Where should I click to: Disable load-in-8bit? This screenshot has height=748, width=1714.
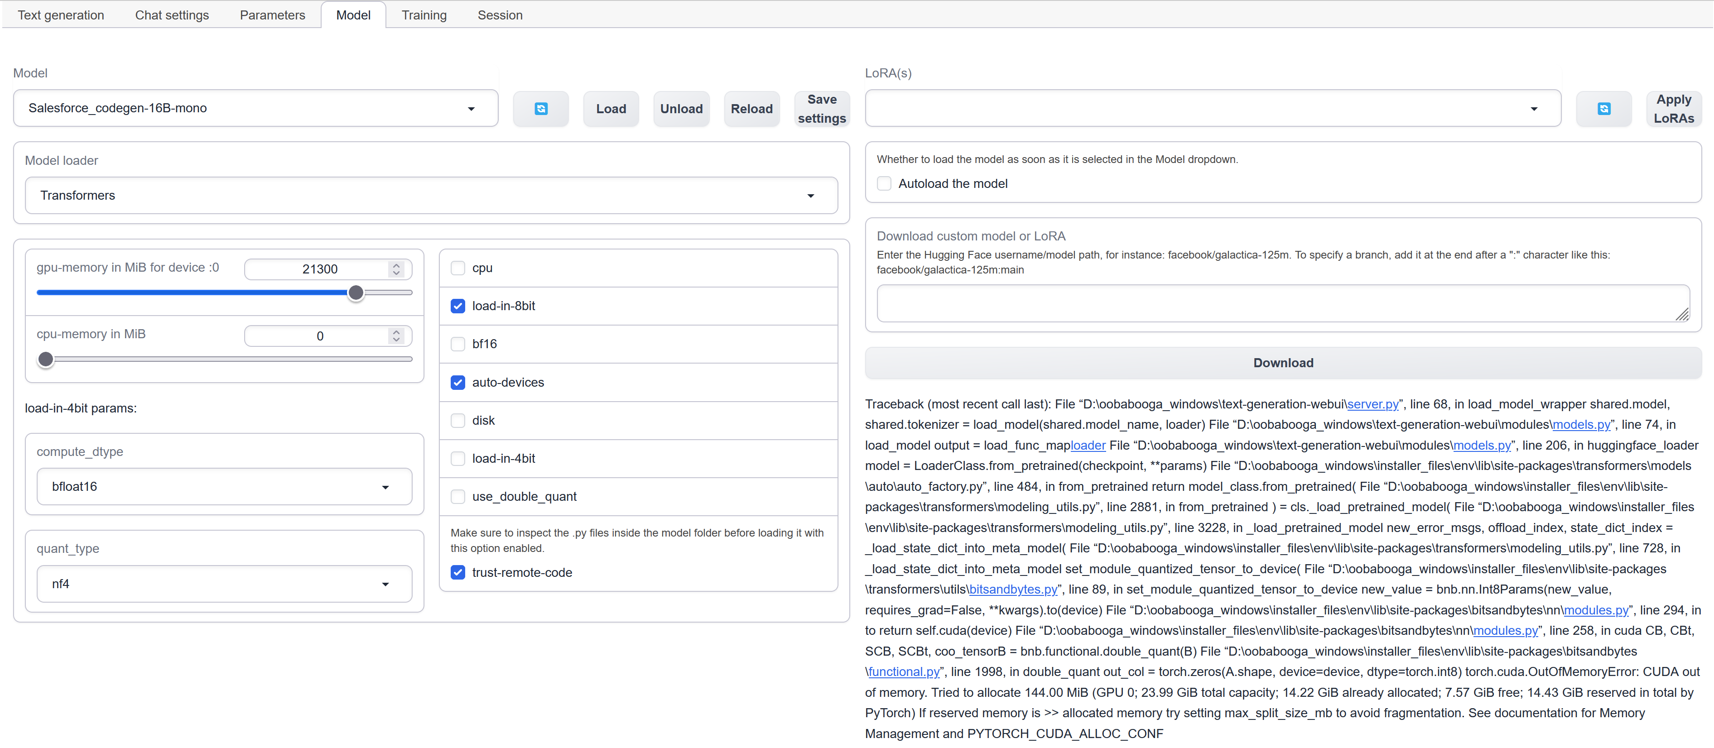458,306
